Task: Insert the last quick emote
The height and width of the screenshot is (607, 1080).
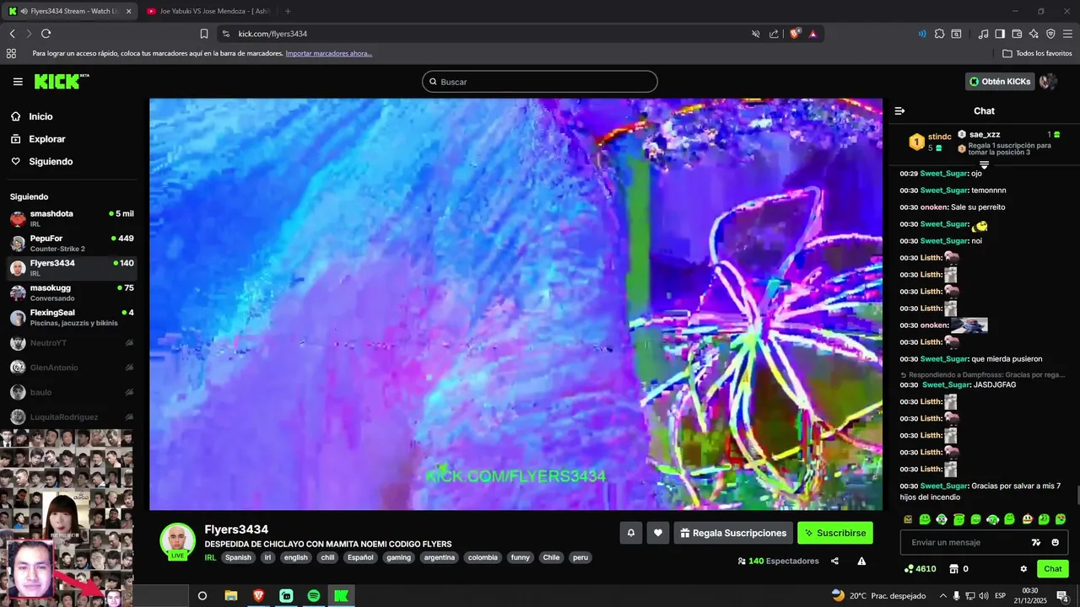Action: point(1061,519)
